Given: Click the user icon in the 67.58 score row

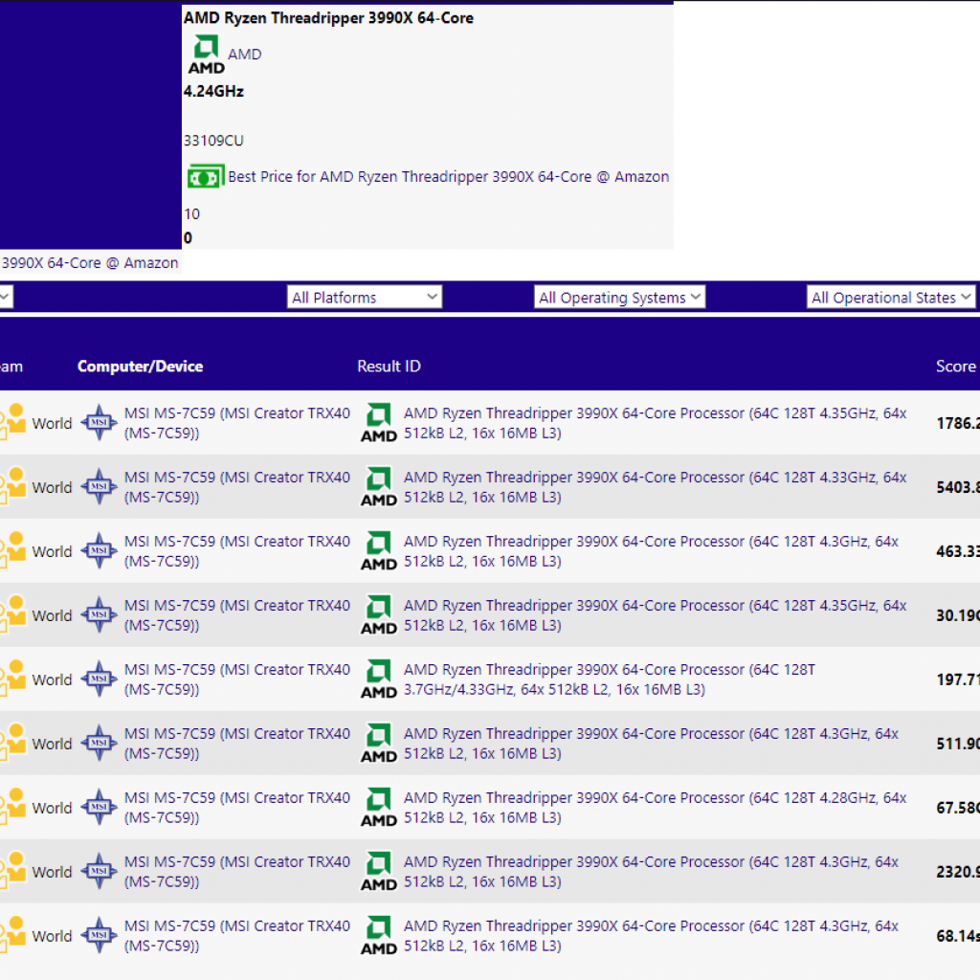Looking at the screenshot, I should (12, 807).
